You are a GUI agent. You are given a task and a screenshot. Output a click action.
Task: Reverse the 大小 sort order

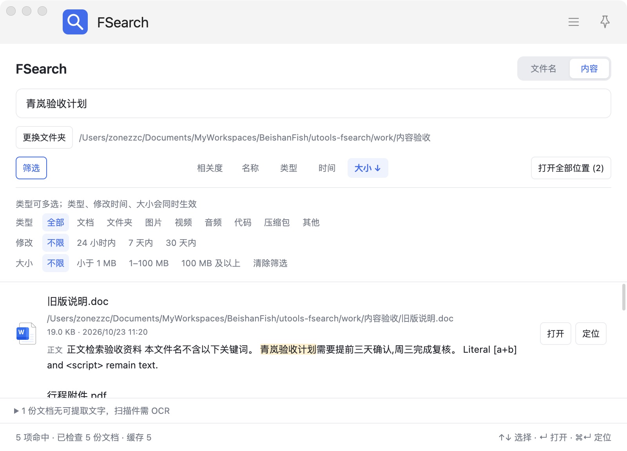[x=368, y=168]
